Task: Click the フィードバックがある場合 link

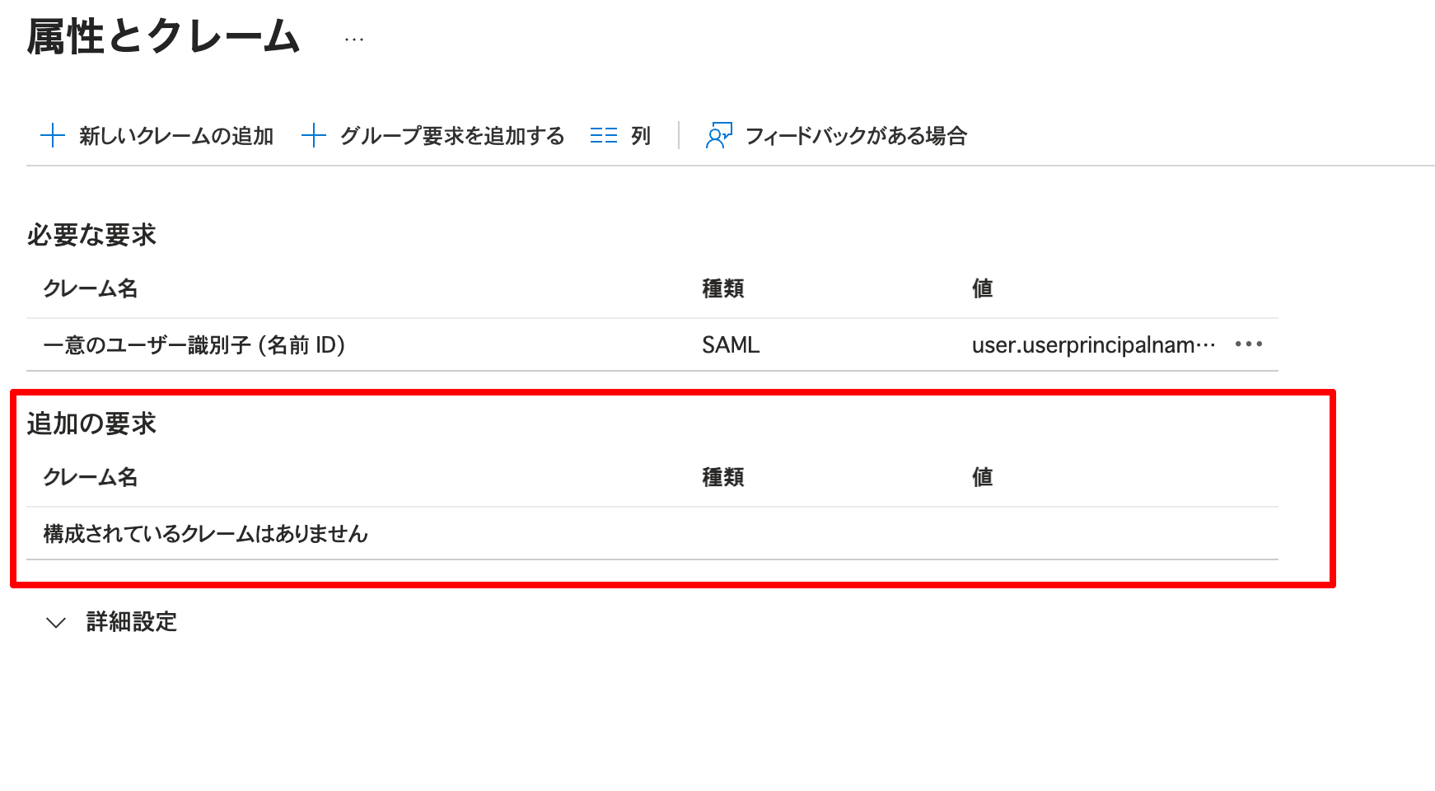Action: coord(857,135)
